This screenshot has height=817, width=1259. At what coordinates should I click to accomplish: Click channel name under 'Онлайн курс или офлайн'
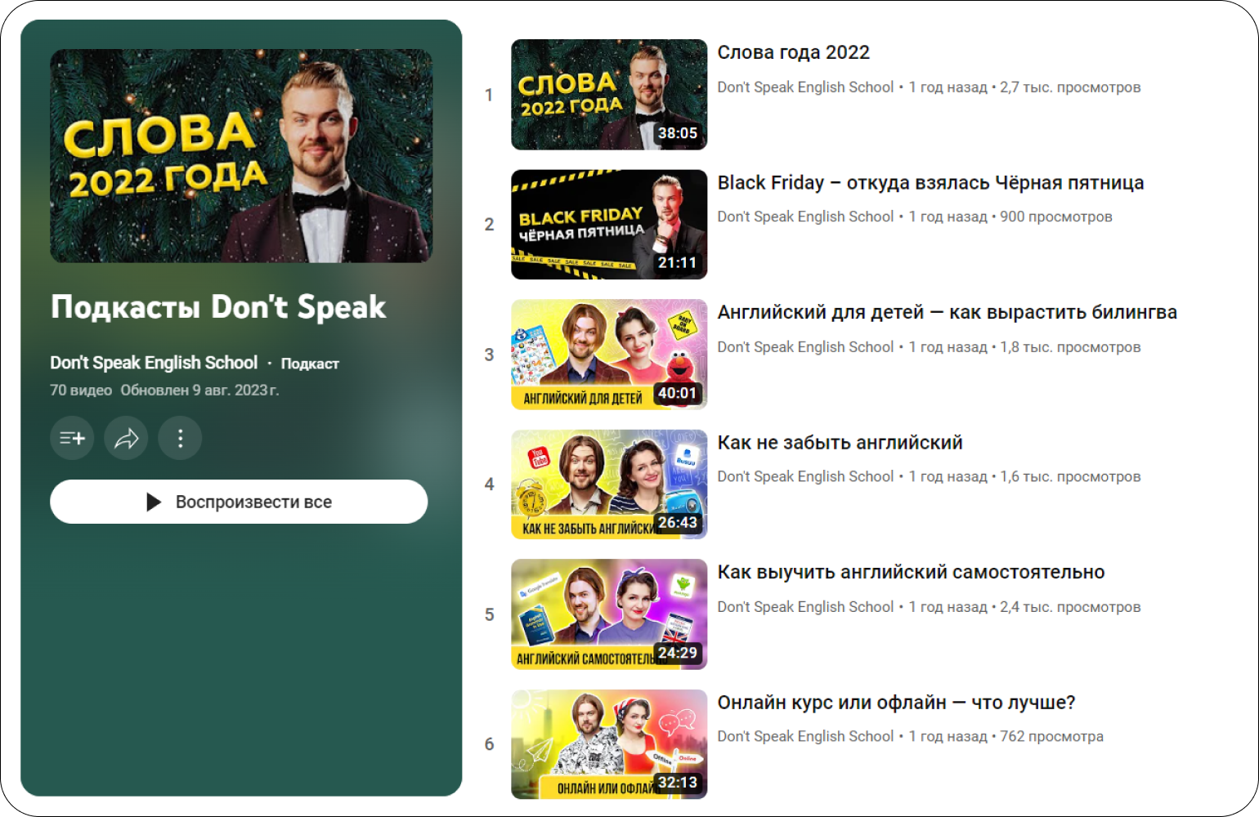click(x=805, y=736)
